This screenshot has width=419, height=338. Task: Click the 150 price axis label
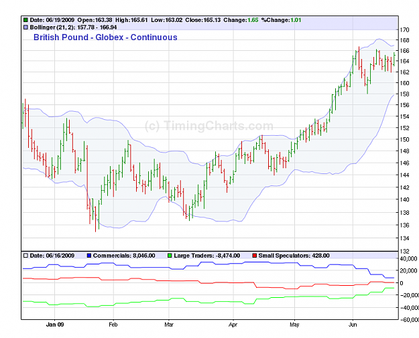click(404, 139)
